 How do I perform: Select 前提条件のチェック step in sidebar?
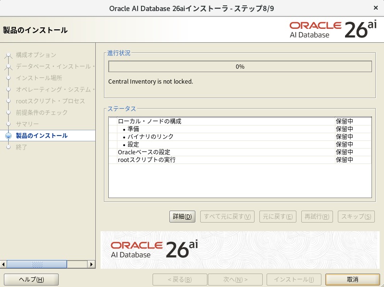pyautogui.click(x=42, y=112)
